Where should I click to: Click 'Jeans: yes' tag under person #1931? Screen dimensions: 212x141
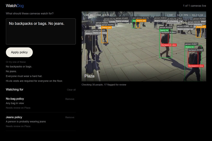pyautogui.click(x=107, y=27)
